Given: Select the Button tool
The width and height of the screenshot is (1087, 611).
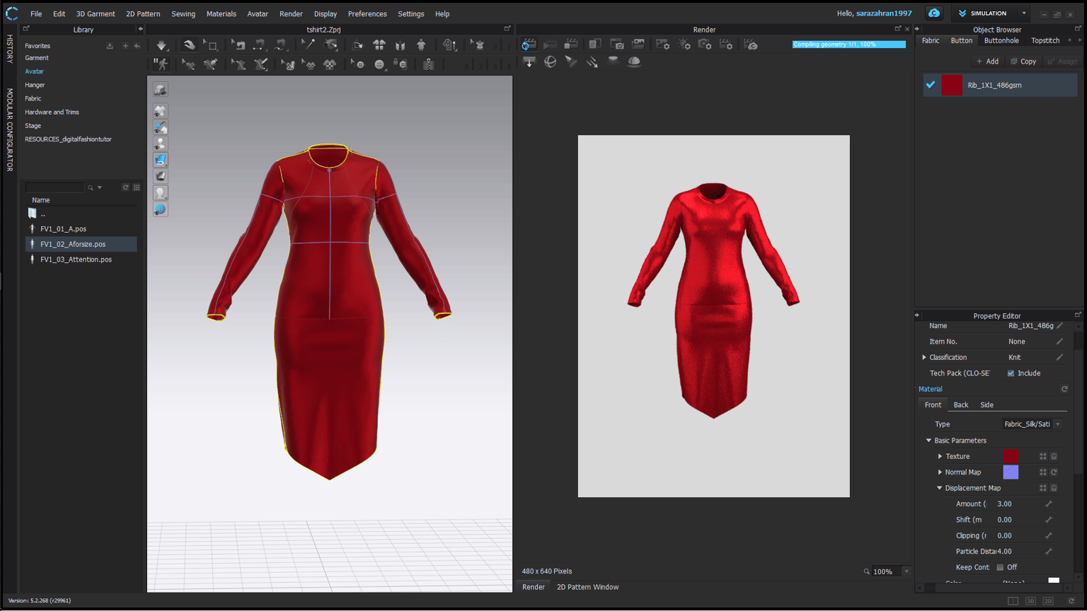Looking at the screenshot, I should [x=379, y=64].
